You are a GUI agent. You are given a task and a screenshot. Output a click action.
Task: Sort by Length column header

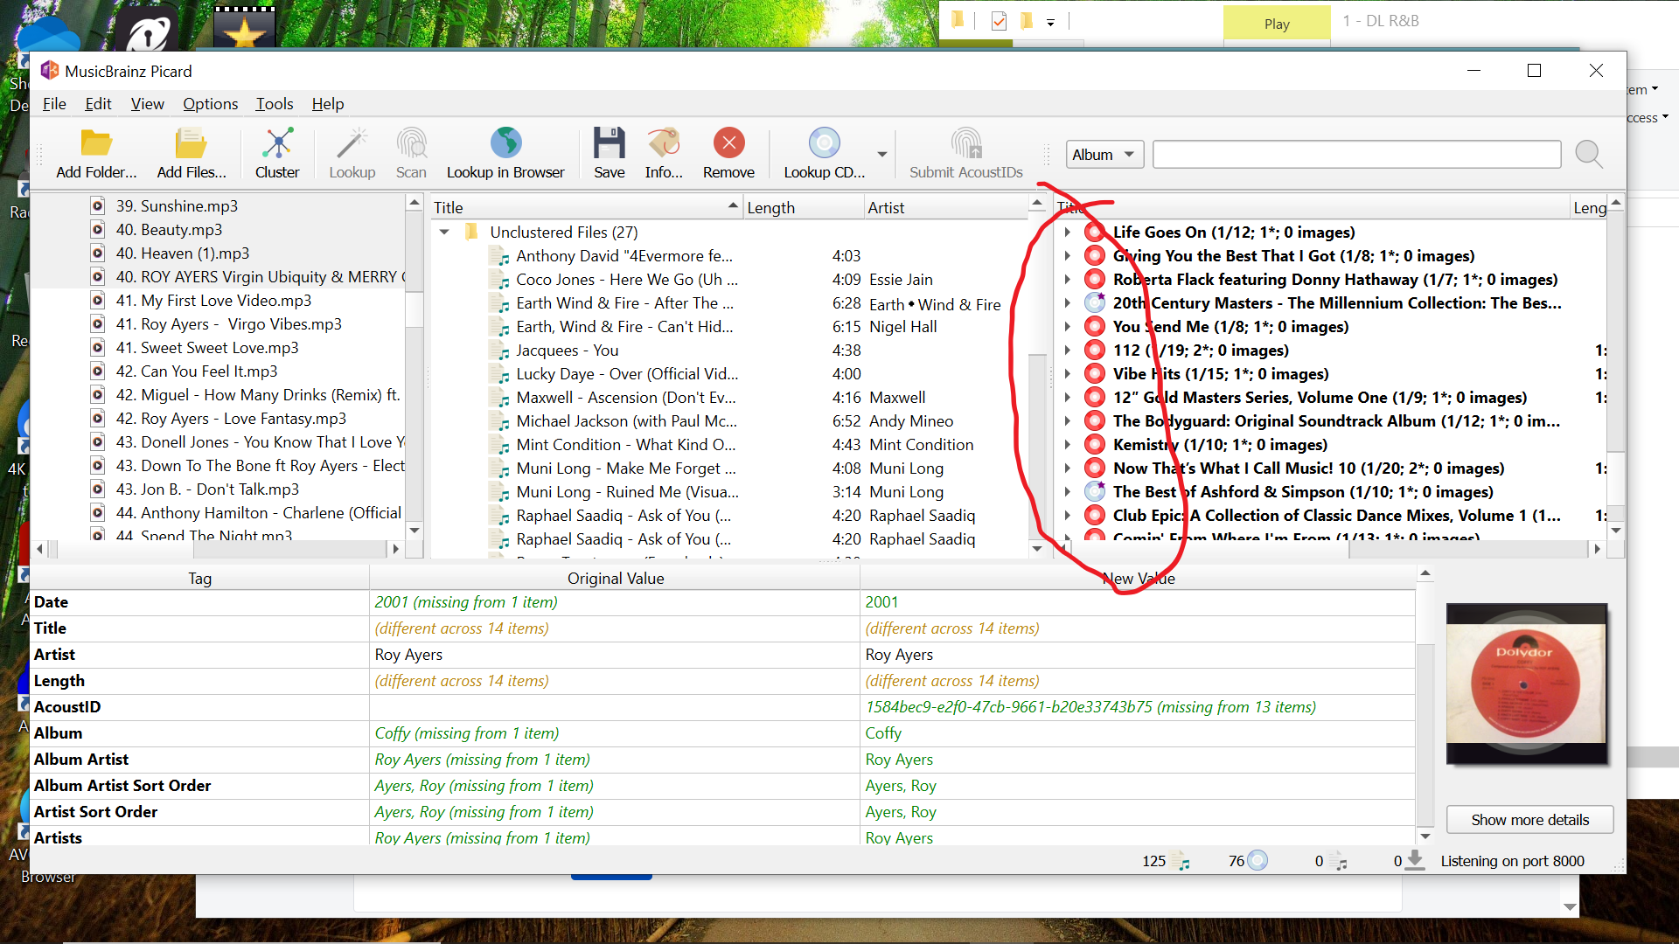tap(804, 208)
